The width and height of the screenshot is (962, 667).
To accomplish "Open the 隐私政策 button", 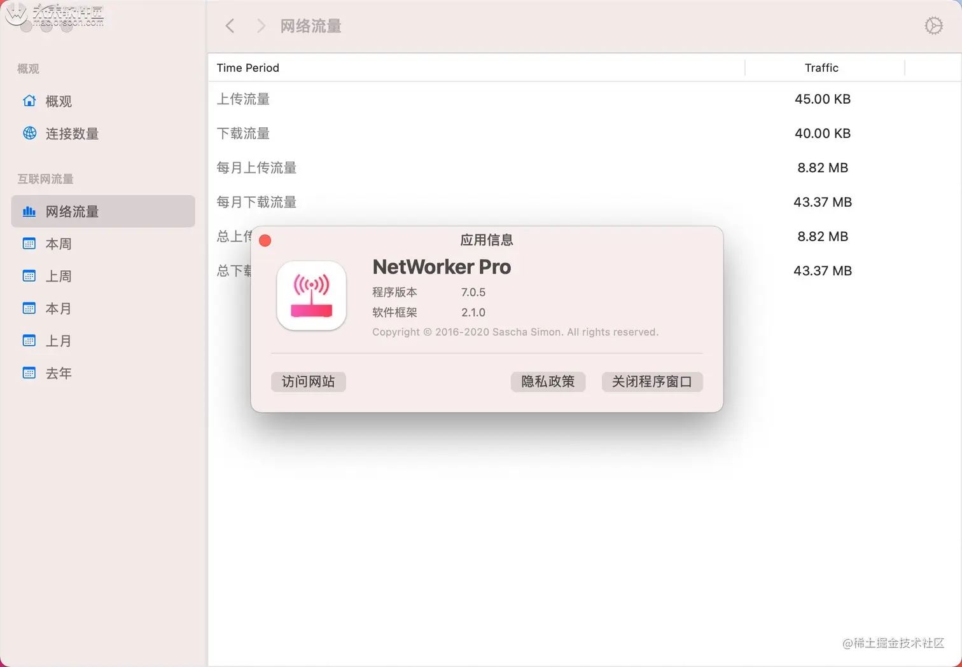I will 548,382.
